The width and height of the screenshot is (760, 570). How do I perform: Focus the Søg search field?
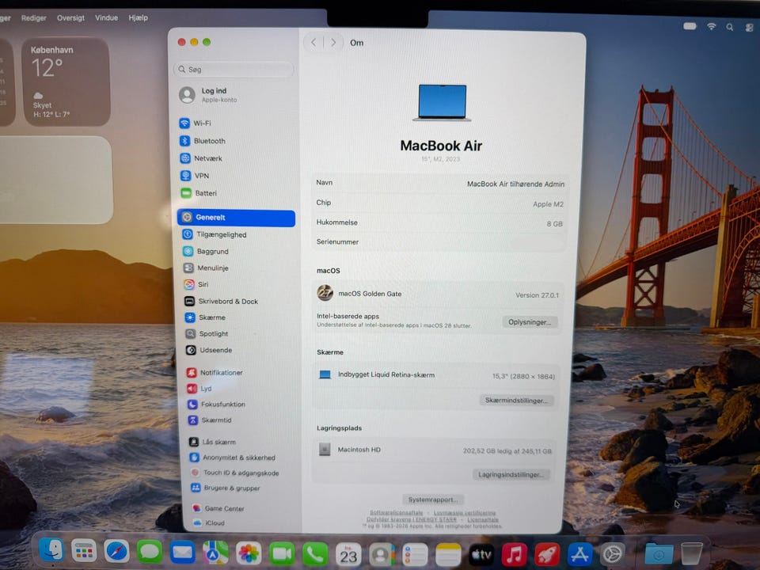tap(234, 70)
